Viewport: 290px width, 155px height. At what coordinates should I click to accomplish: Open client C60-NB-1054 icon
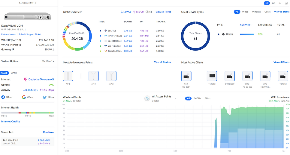click(186, 76)
